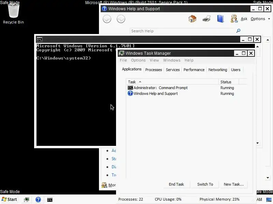The width and height of the screenshot is (273, 204).
Task: Open Help menu in Task Manager
Action: (189, 60)
